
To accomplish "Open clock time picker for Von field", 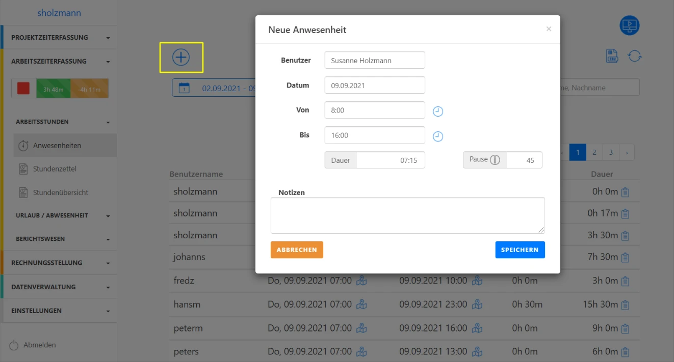I will pos(438,112).
